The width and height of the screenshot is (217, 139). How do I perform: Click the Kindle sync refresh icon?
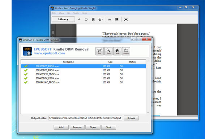pos(86,19)
